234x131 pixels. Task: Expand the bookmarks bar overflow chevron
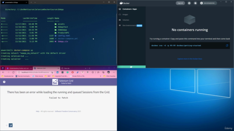(101, 76)
